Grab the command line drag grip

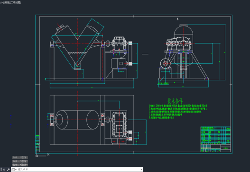click(x=1, y=170)
